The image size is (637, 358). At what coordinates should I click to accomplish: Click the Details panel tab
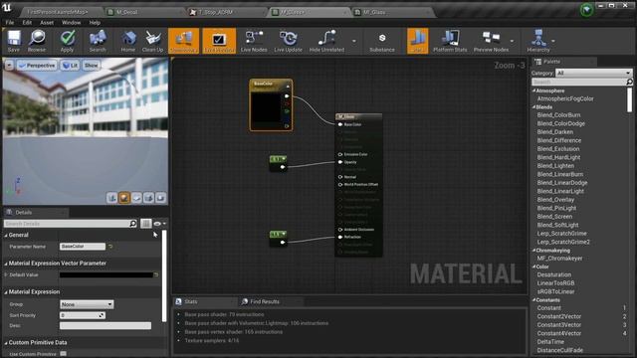coord(24,212)
